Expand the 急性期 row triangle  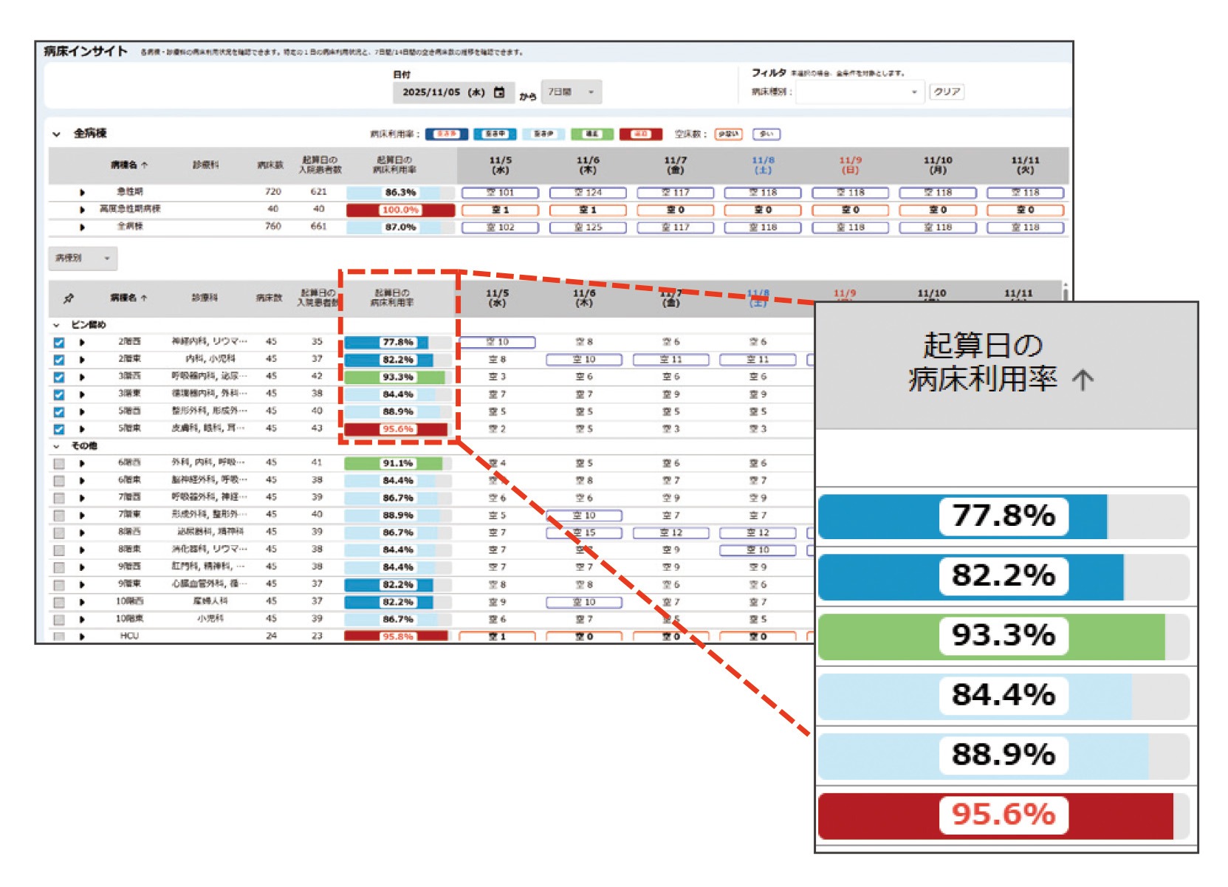tap(82, 193)
